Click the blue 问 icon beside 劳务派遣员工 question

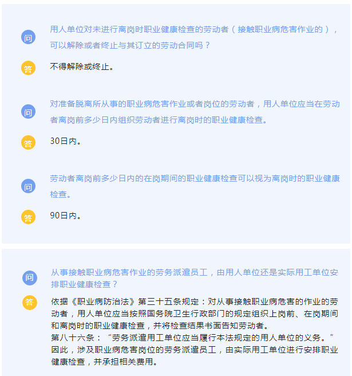(x=30, y=278)
